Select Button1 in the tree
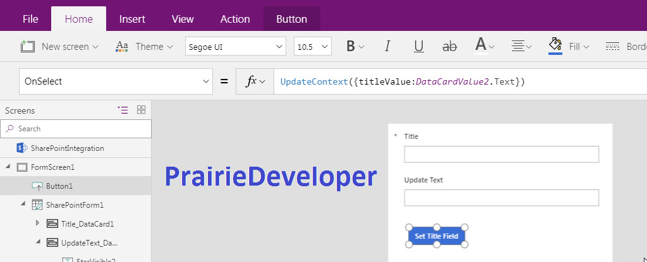The image size is (647, 262). 59,186
